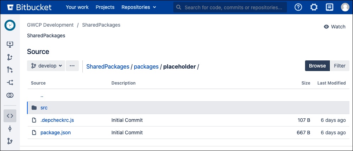Click the Description column header
The width and height of the screenshot is (353, 151).
123,83
